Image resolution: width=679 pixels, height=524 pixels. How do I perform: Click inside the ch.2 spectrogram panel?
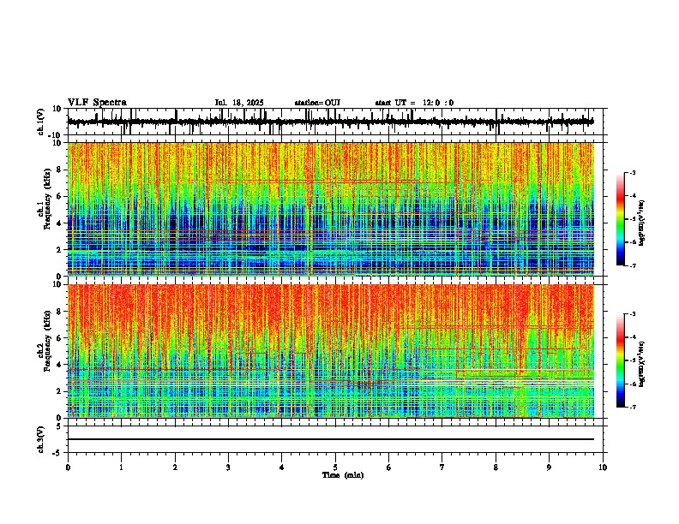pos(331,351)
